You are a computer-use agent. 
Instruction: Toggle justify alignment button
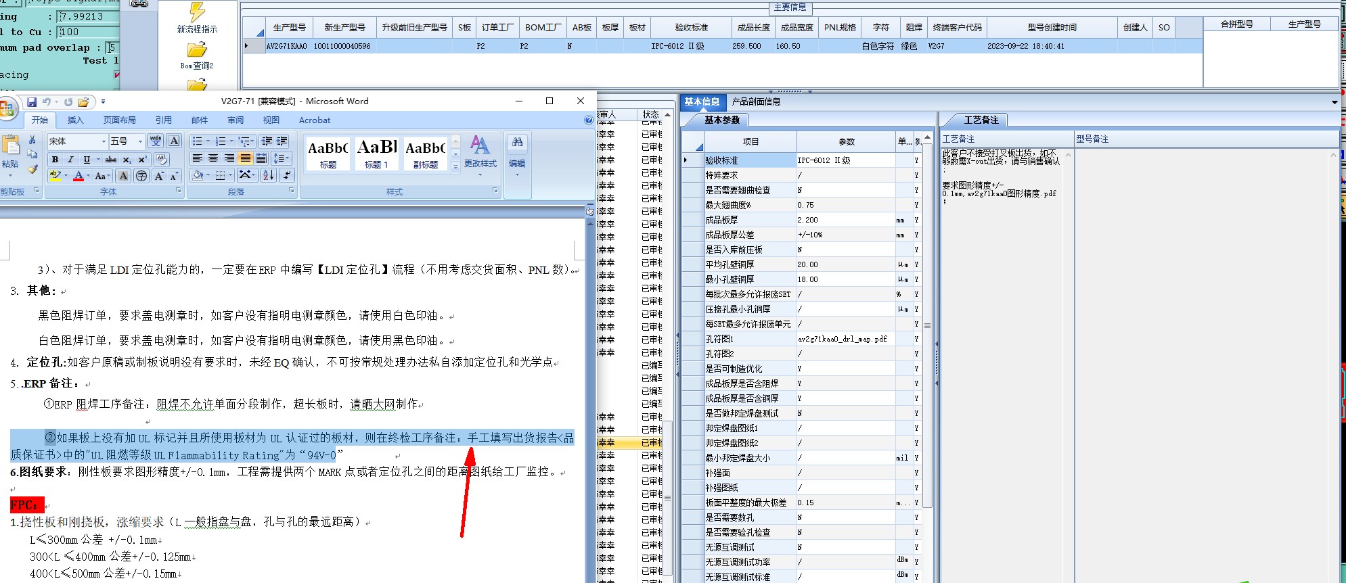coord(246,158)
